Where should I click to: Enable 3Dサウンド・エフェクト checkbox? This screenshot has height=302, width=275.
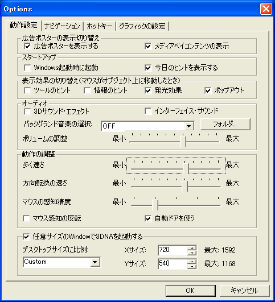coord(27,111)
